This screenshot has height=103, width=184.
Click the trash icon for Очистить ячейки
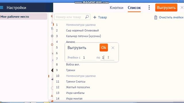coord(156,17)
